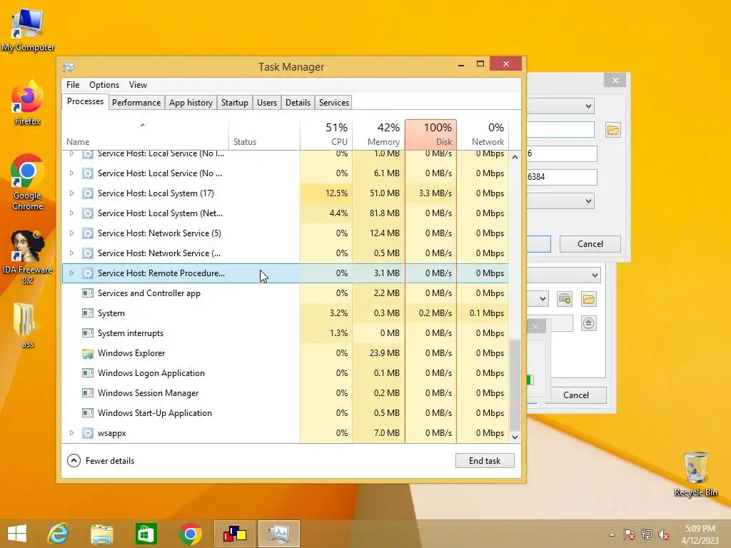Viewport: 731px width, 548px height.
Task: Show hidden system tray icons
Action: (x=612, y=534)
